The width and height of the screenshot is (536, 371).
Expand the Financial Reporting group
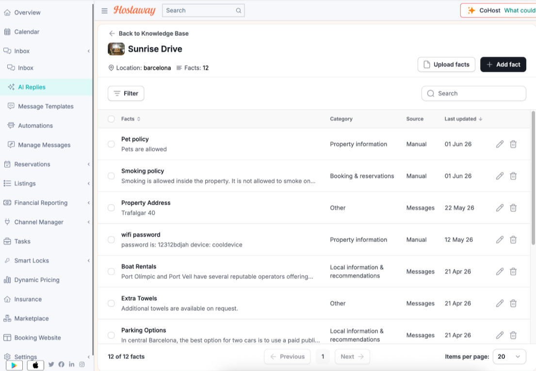click(89, 203)
